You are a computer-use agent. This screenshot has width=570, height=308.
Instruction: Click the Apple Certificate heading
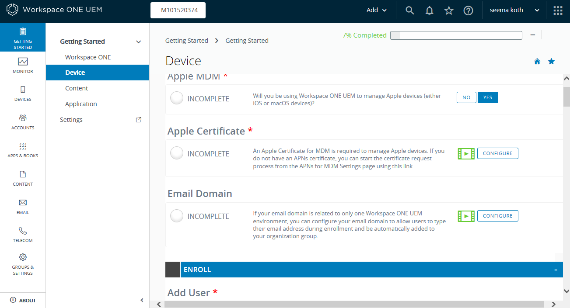point(206,131)
